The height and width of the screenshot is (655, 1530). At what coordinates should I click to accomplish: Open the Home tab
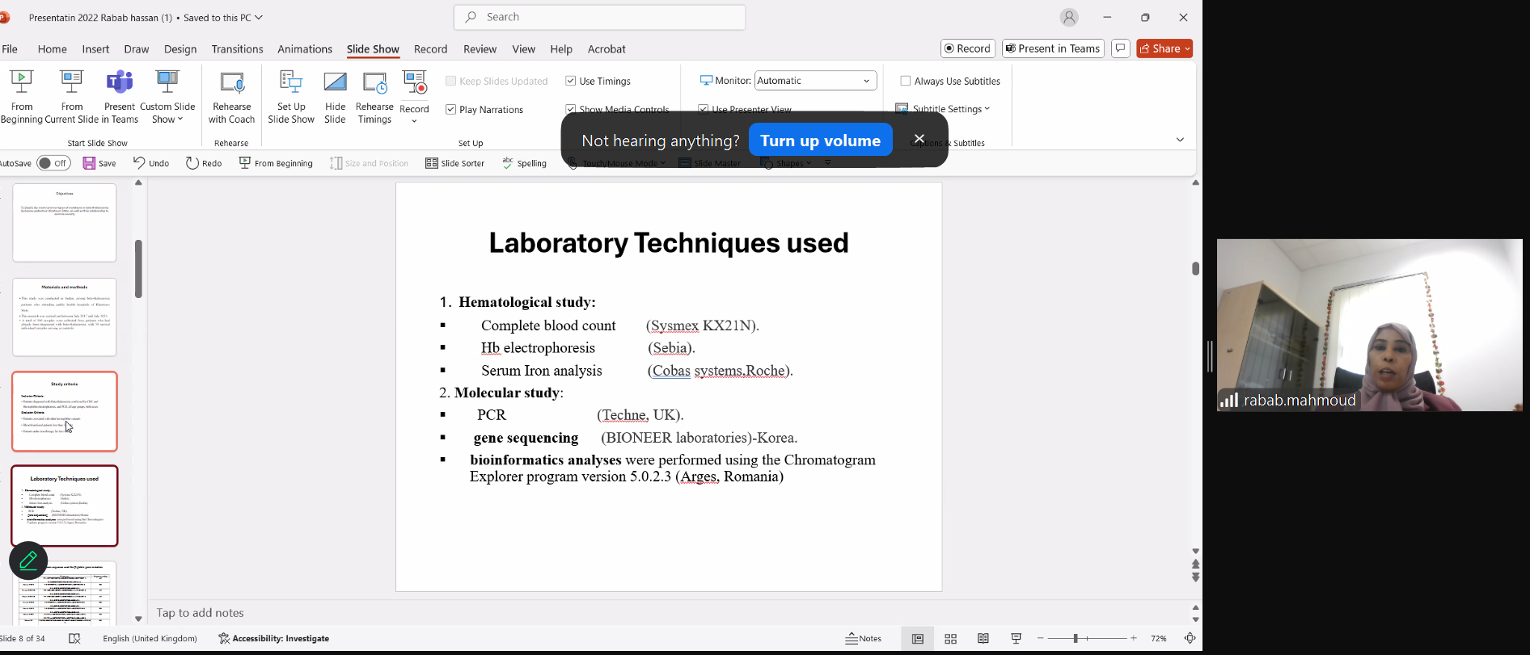click(53, 48)
